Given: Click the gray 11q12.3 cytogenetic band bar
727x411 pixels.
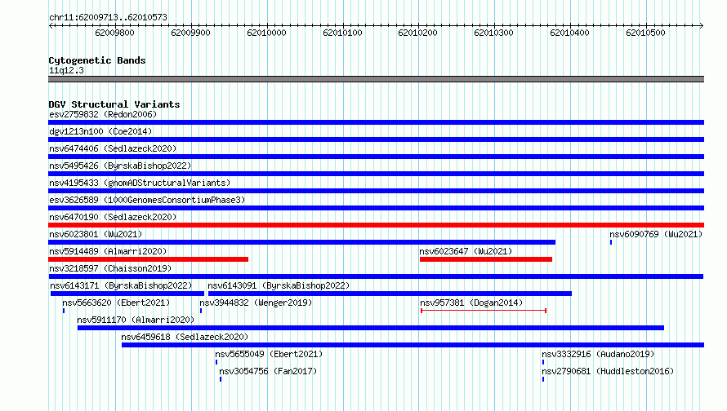Looking at the screenshot, I should coord(376,79).
